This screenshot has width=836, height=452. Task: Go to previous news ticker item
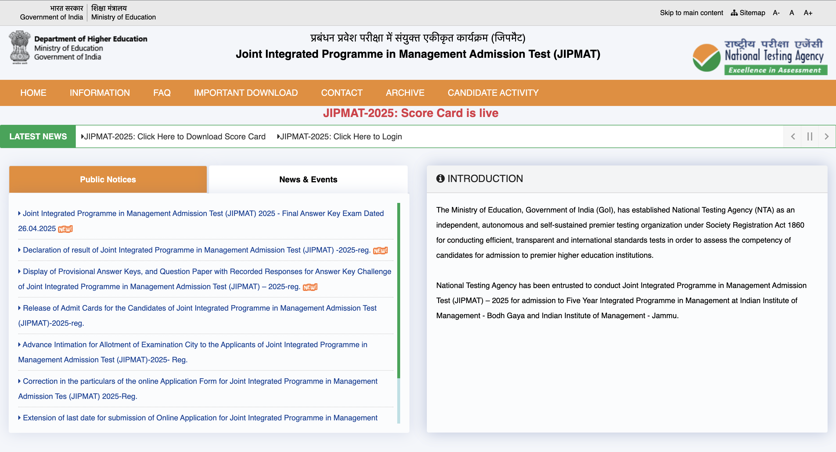pyautogui.click(x=793, y=136)
